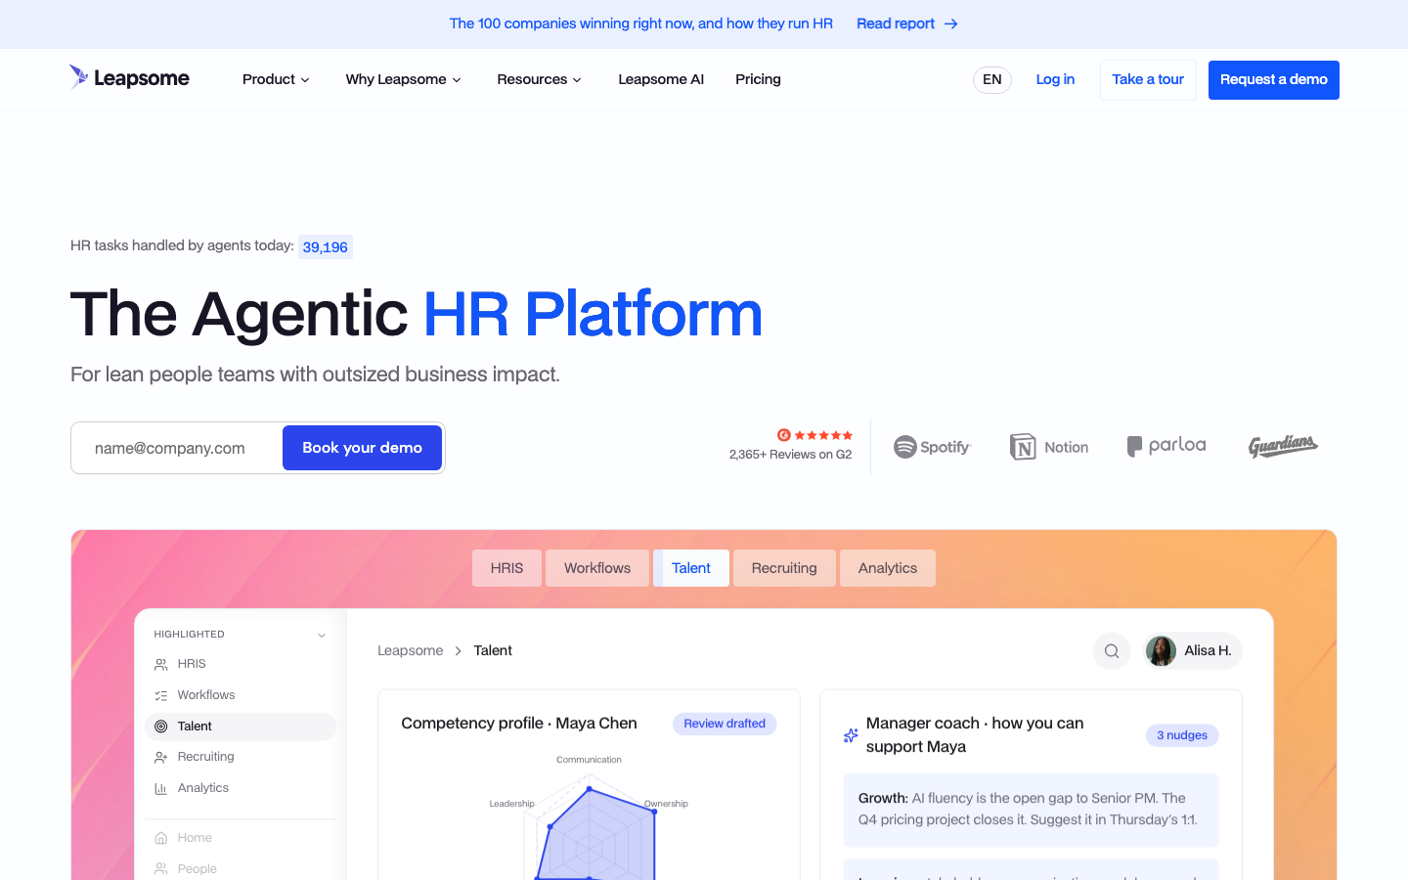The height and width of the screenshot is (880, 1408).
Task: Select the Workflows tab
Action: click(597, 568)
